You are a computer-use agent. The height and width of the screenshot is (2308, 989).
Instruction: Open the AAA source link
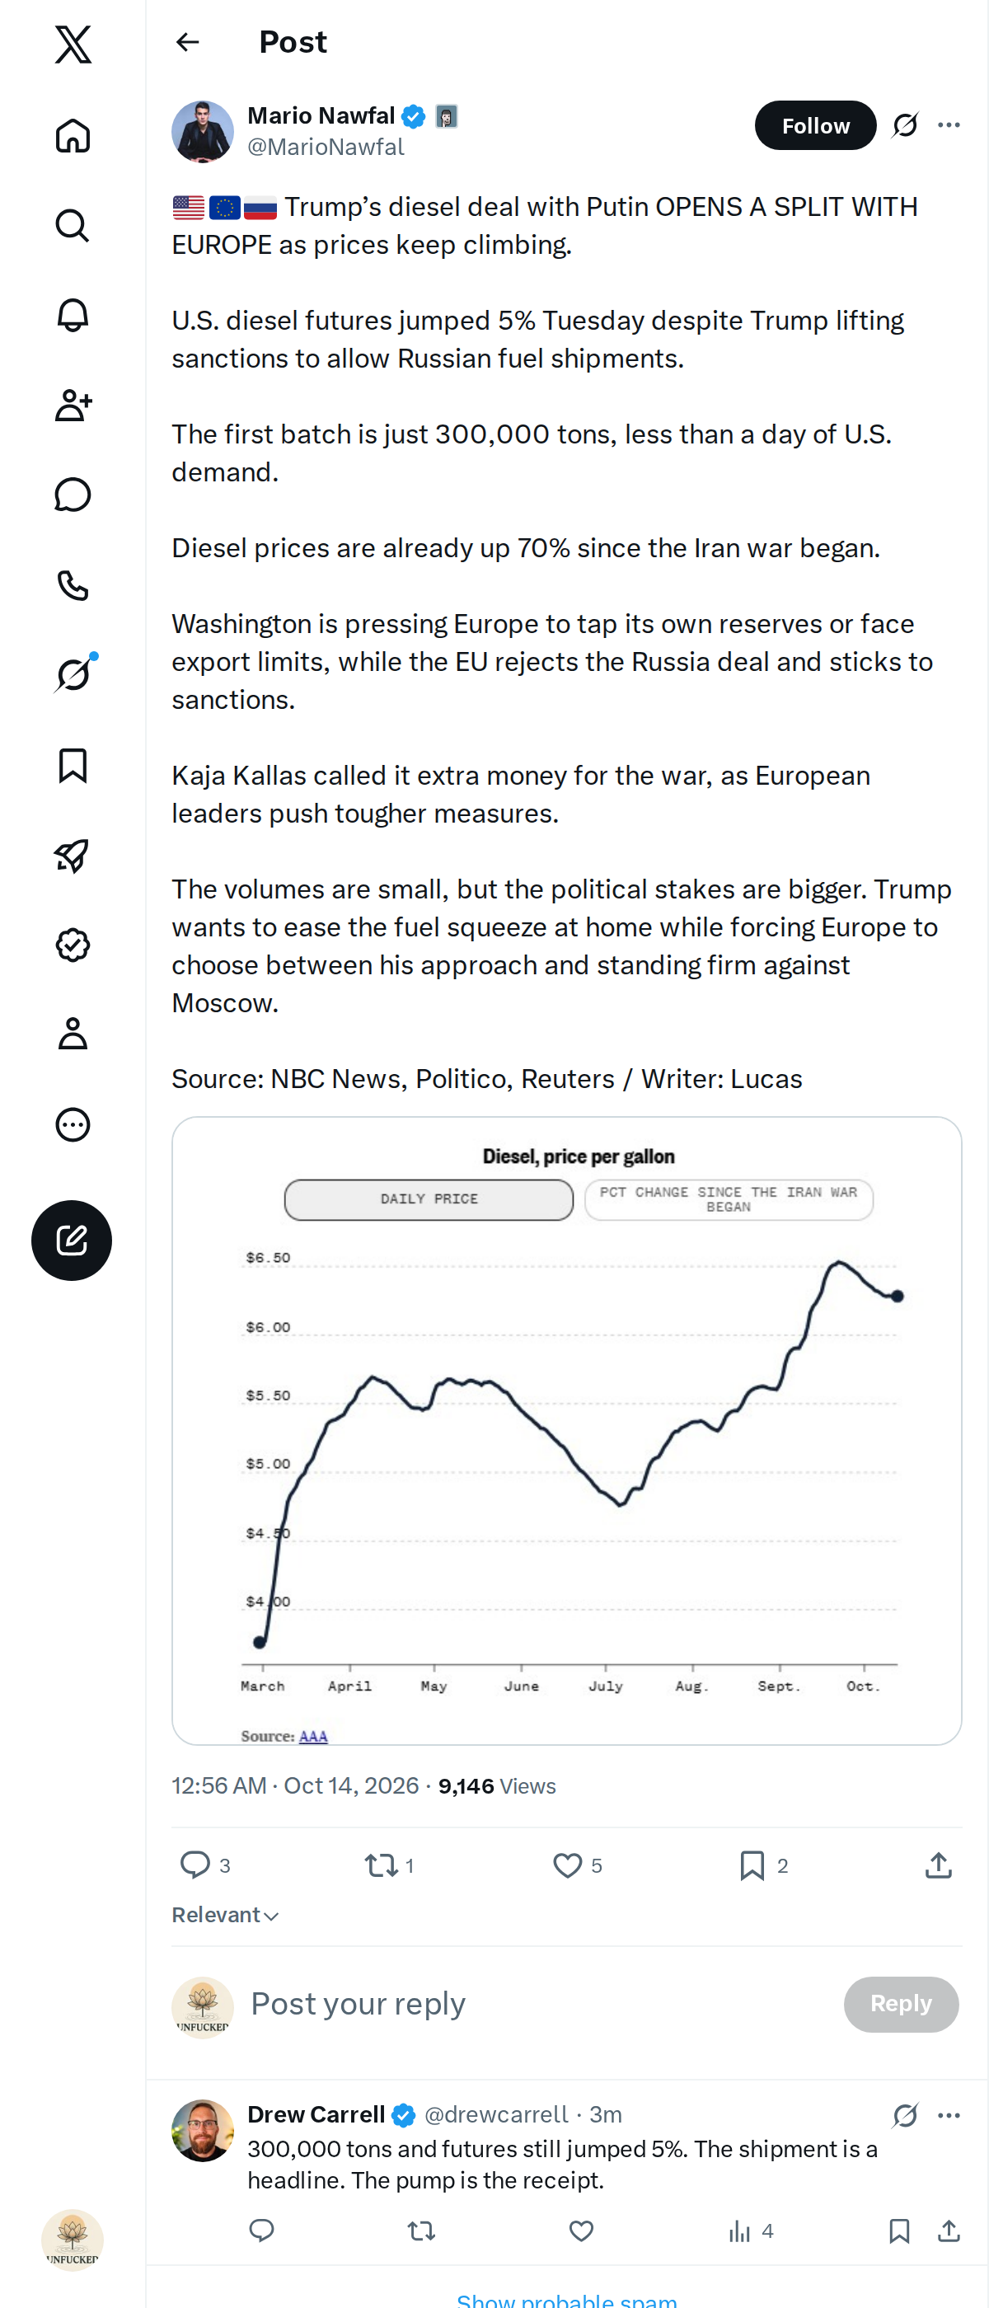pos(312,1737)
